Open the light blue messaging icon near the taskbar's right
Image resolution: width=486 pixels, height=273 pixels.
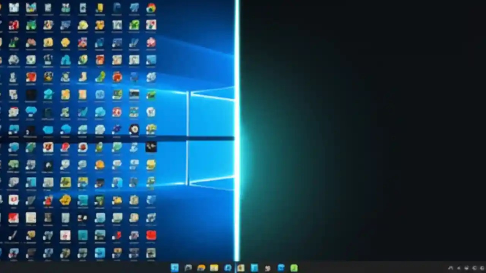tap(281, 268)
